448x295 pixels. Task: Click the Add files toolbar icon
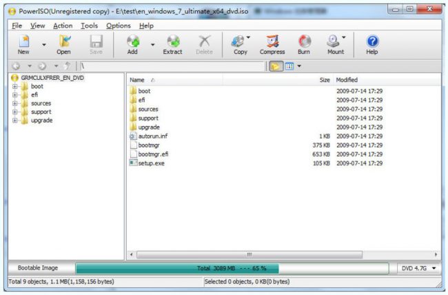coord(132,45)
